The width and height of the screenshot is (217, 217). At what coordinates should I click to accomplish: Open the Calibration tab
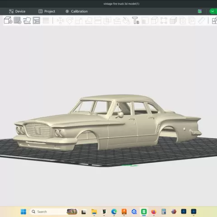pyautogui.click(x=76, y=11)
